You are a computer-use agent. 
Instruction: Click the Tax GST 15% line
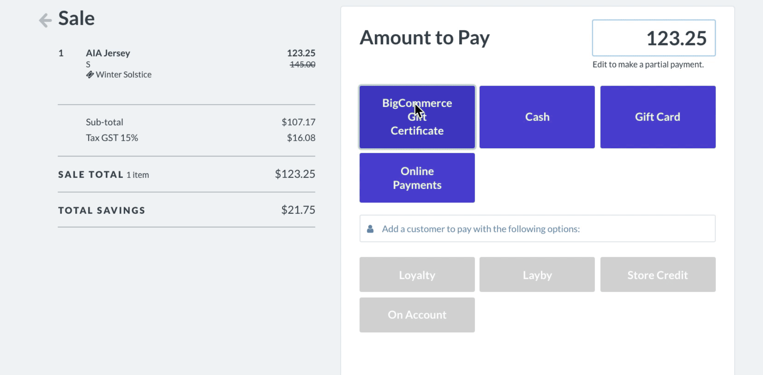(x=112, y=138)
